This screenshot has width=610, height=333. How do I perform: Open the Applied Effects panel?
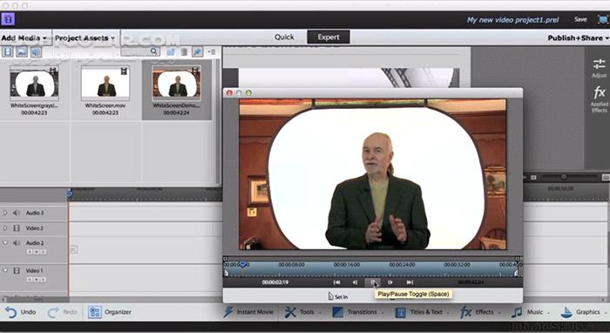600,99
